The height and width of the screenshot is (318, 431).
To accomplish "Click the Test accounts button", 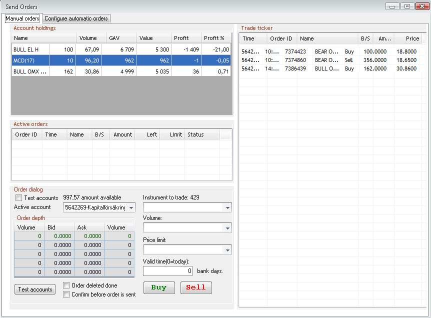I will tap(35, 289).
